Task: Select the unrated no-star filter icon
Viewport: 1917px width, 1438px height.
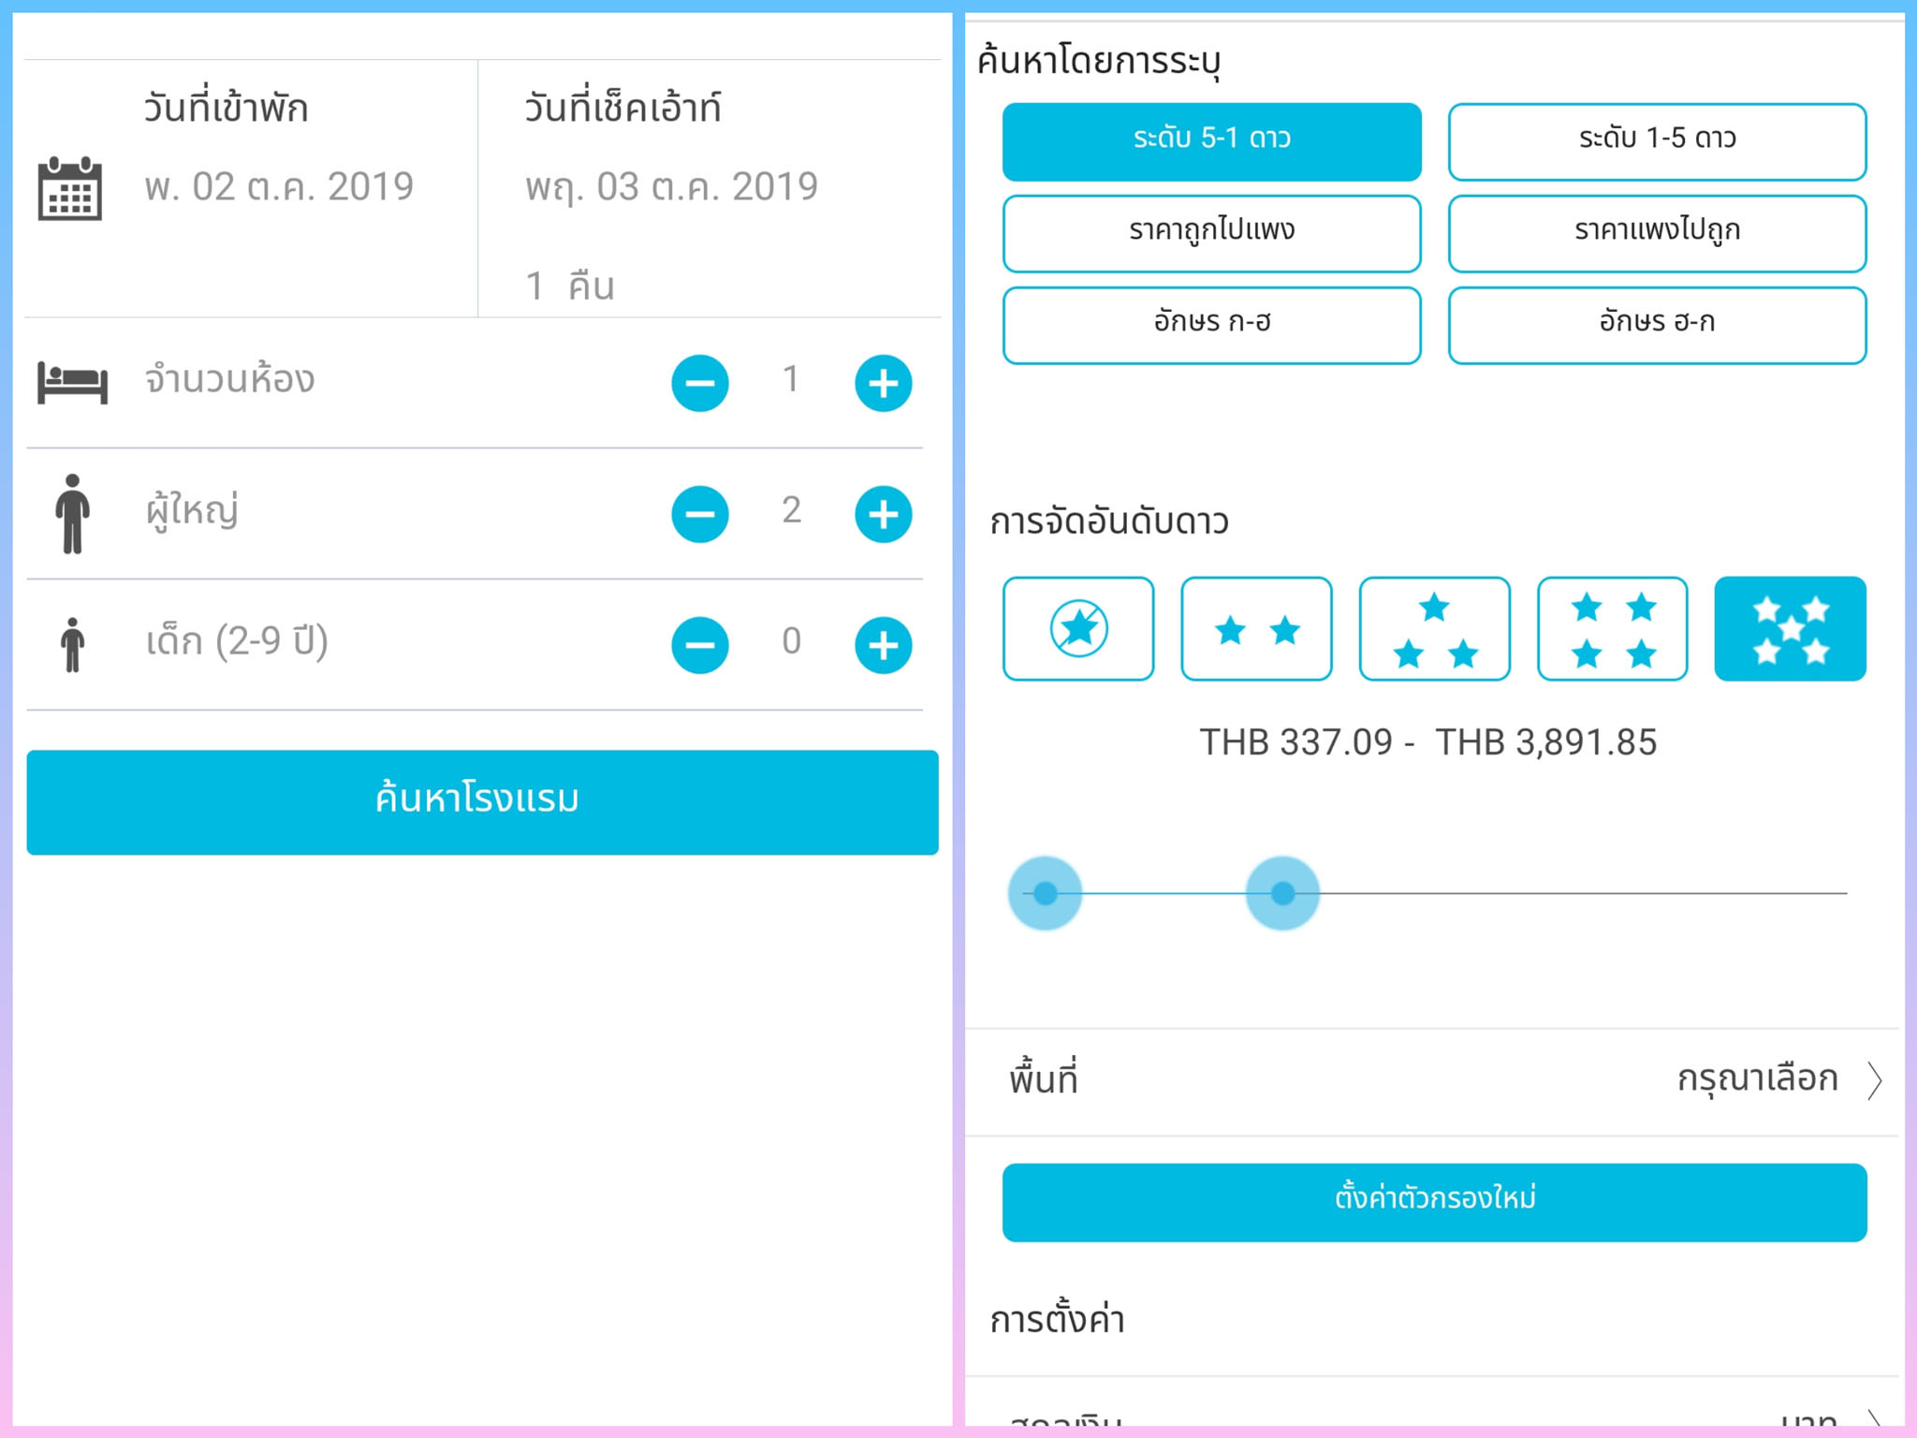Action: point(1078,628)
